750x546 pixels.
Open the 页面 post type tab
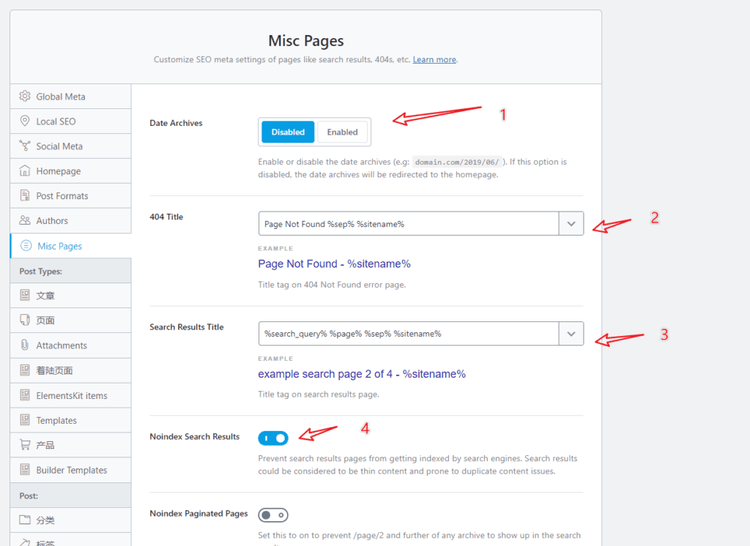click(x=71, y=321)
